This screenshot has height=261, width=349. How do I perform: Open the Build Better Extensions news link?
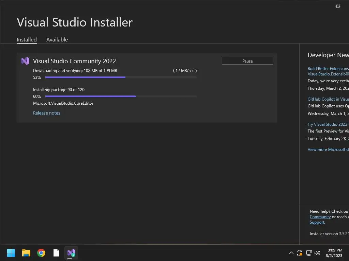click(x=328, y=71)
